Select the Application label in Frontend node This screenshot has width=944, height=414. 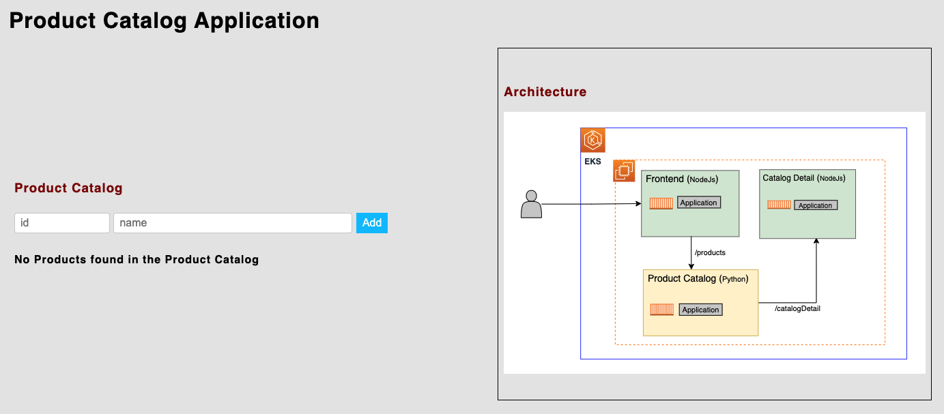pos(698,202)
